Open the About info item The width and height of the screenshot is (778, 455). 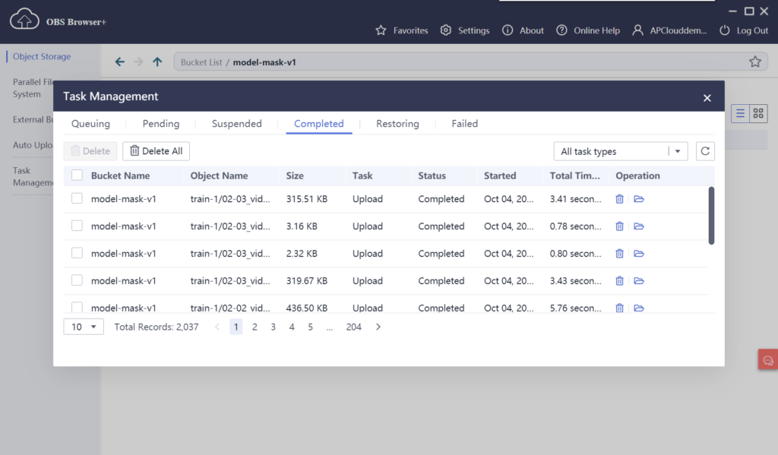pos(523,30)
